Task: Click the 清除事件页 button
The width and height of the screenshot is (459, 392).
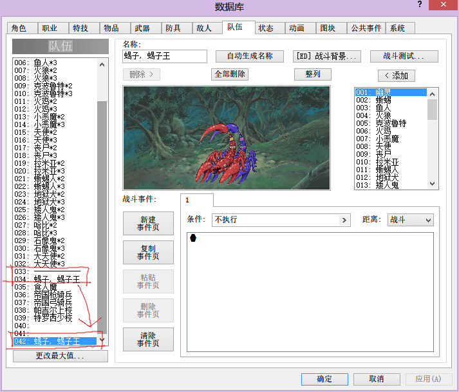Action: coord(149,339)
